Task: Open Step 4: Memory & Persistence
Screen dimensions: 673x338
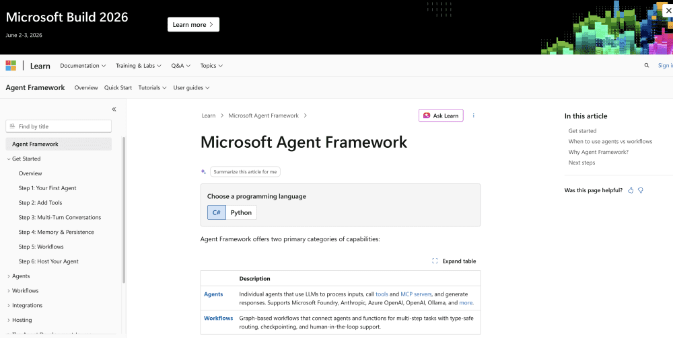Action: pos(57,232)
